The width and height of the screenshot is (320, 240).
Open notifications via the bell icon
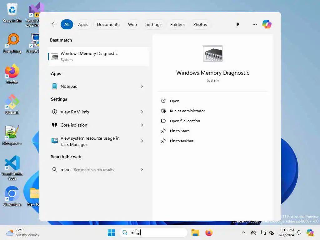(x=299, y=232)
